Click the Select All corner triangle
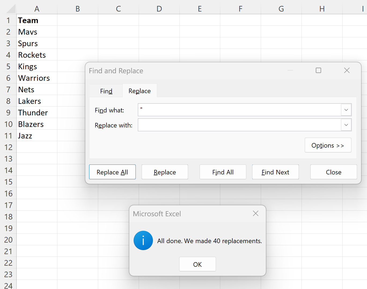367x289 pixels. (11, 9)
